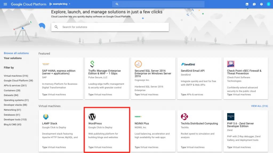This screenshot has width=273, height=153.
Task: Click the NGINX Plus logo
Action: point(138,117)
